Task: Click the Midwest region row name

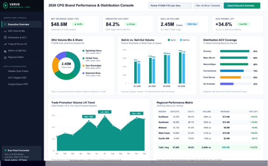Action: click(162, 128)
